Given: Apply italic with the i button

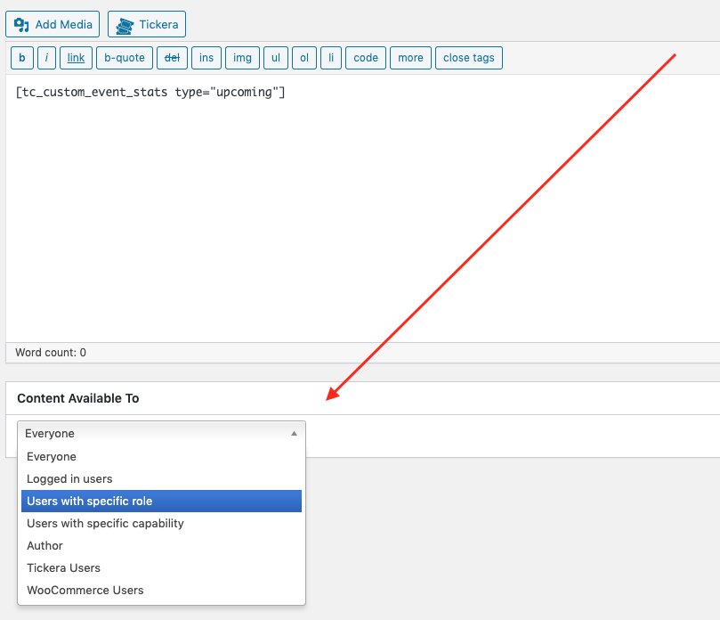Looking at the screenshot, I should [x=47, y=58].
